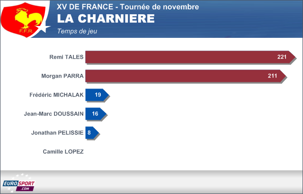
Task: Click the arrow tip of Morgan PARRA bar
Action: pos(283,76)
